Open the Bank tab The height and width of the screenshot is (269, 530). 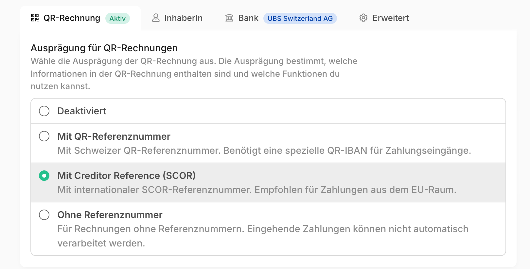click(281, 18)
